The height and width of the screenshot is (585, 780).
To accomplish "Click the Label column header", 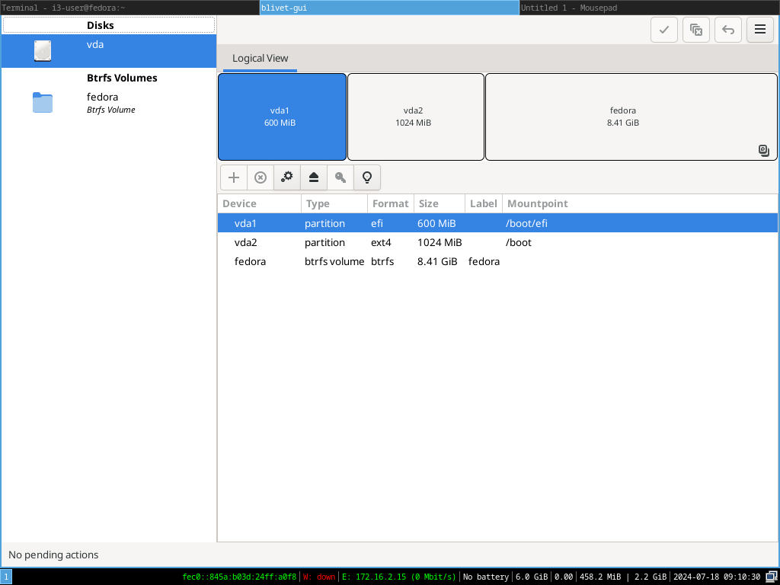I will [x=484, y=203].
